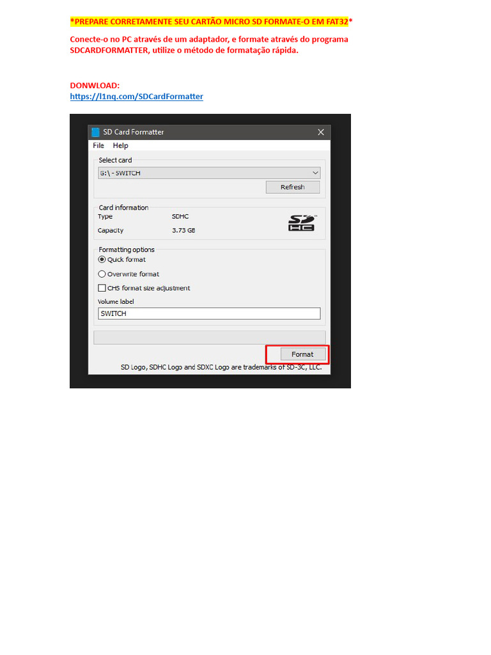The height and width of the screenshot is (655, 491).
Task: Click the 'Card information' group label
Action: click(x=123, y=208)
